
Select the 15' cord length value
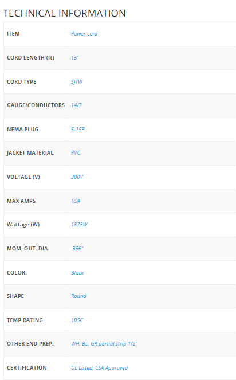[x=74, y=58]
